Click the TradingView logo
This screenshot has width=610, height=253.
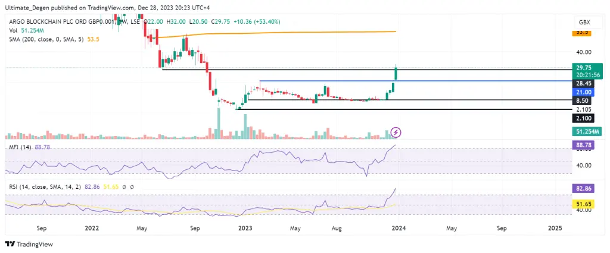click(29, 244)
